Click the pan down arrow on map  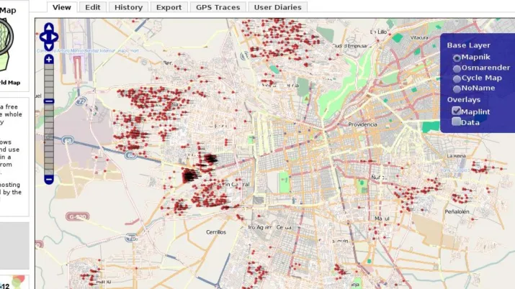click(x=48, y=46)
